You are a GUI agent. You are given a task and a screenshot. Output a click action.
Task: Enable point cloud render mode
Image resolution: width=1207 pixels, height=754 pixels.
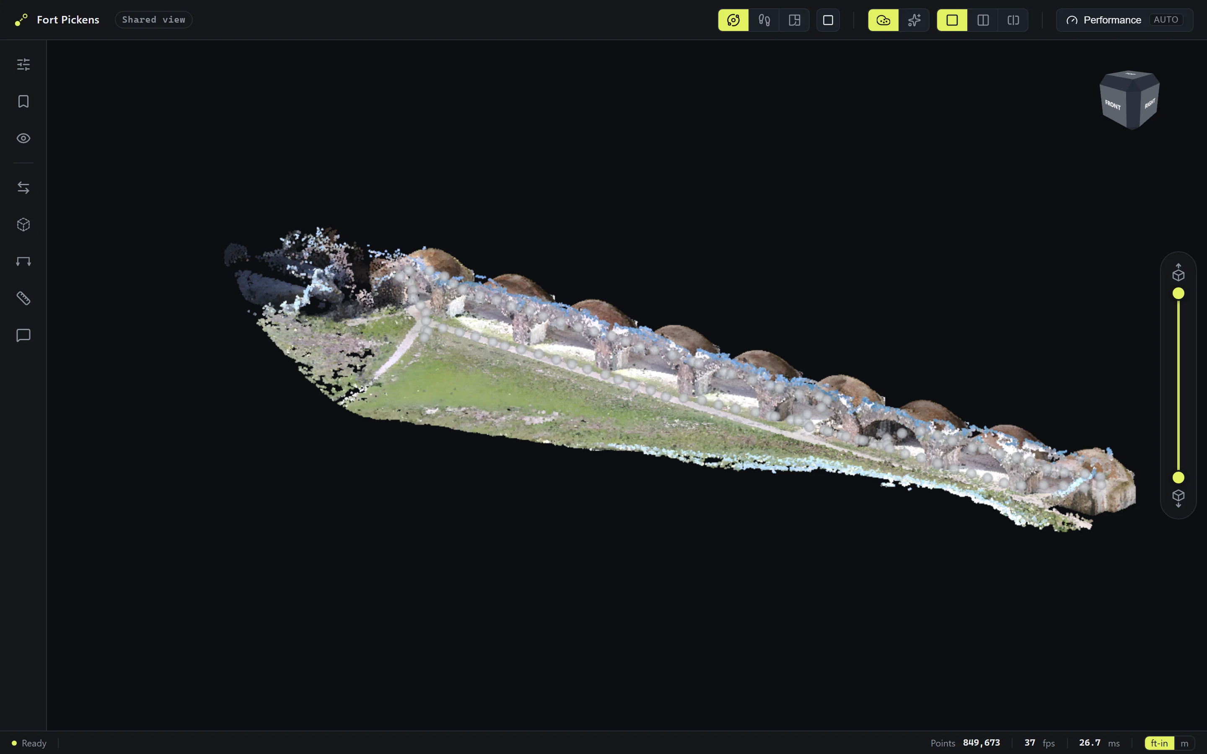coord(883,20)
